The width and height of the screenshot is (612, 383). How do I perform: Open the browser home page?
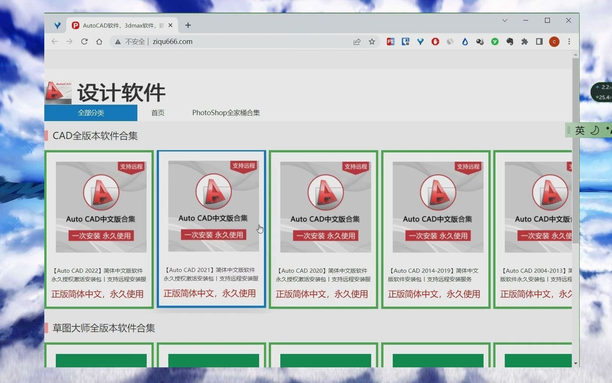click(99, 42)
